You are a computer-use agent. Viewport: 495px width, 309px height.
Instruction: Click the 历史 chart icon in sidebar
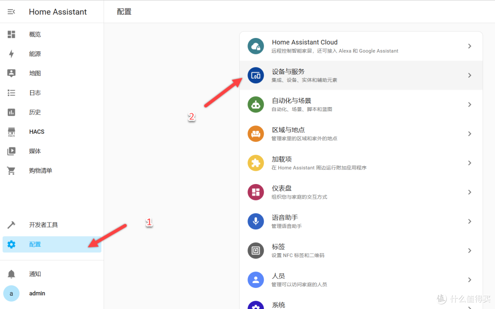[11, 112]
